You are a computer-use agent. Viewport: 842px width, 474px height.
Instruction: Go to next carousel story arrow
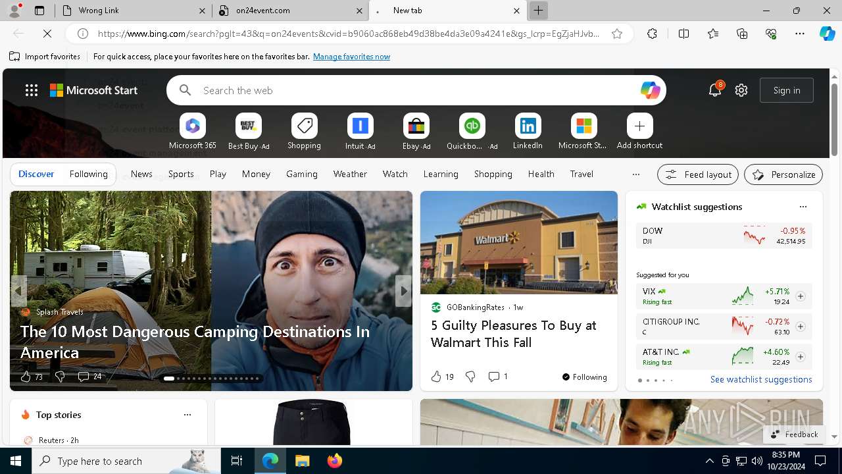coord(403,290)
